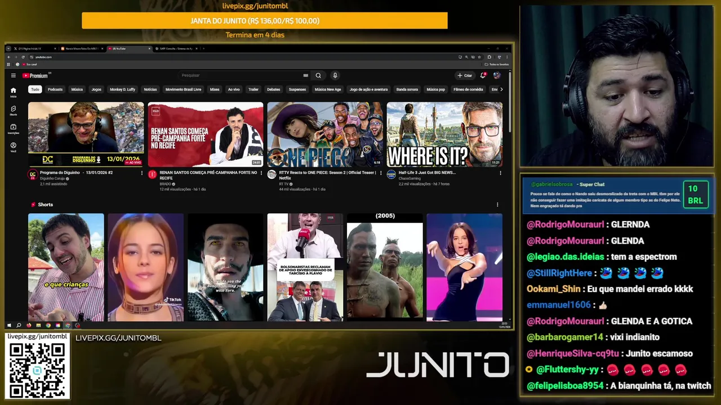Image resolution: width=721 pixels, height=405 pixels.
Task: Open options menu for RTTV Reacts video
Action: [381, 173]
